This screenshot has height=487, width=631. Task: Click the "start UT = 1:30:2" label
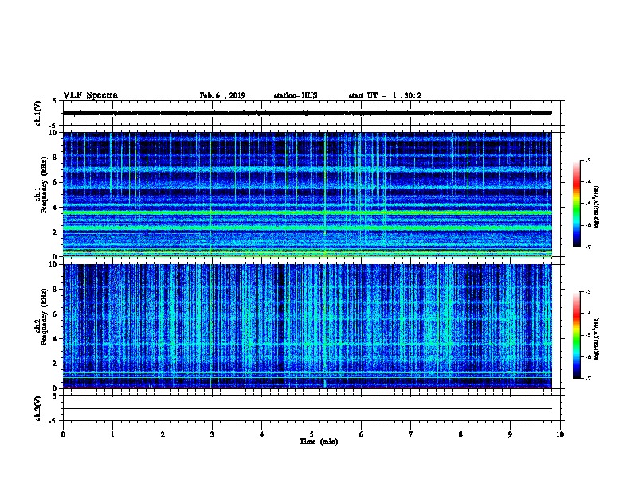tap(385, 95)
